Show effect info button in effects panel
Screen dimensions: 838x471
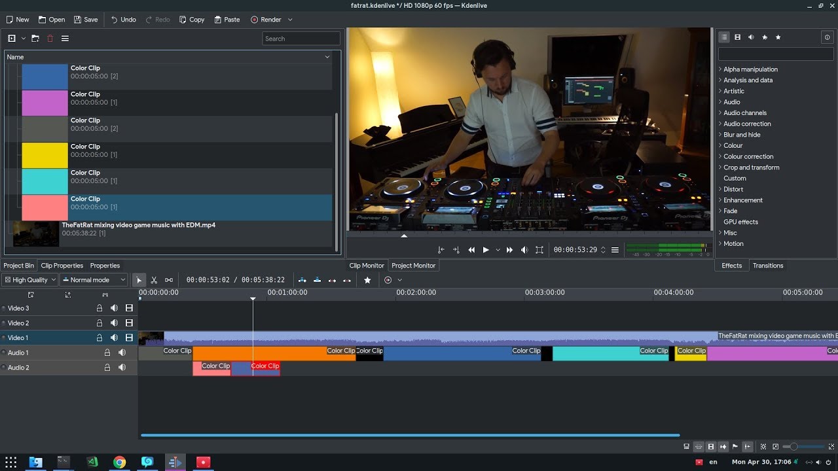(828, 37)
